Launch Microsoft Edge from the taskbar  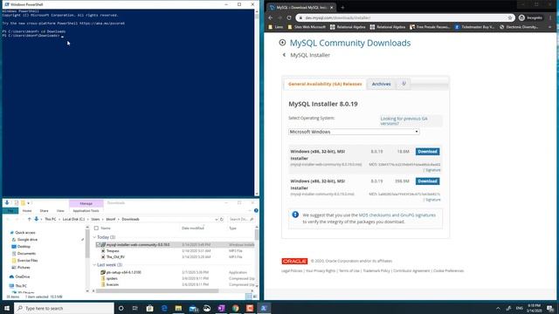pyautogui.click(x=164, y=308)
